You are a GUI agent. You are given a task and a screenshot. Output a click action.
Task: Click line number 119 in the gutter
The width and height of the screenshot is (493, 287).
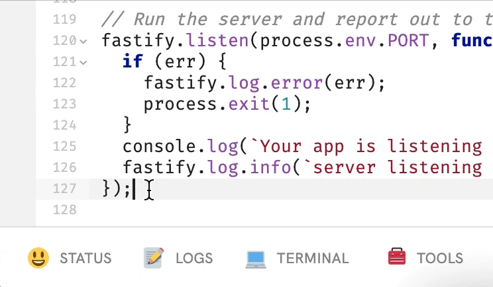(x=64, y=20)
